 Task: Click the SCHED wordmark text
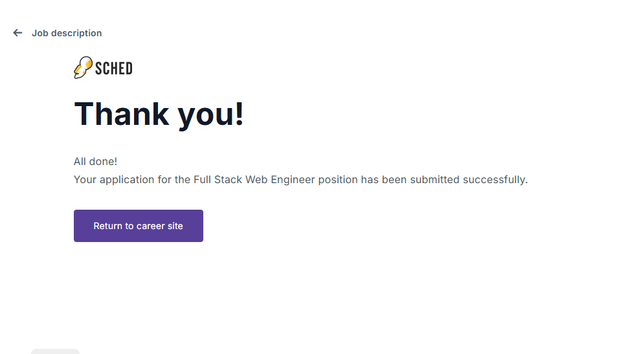click(x=114, y=68)
